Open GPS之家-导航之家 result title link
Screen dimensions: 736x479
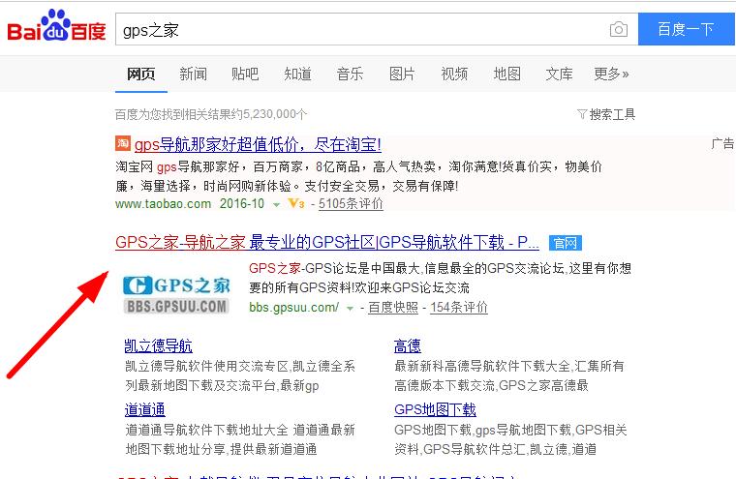(x=327, y=243)
